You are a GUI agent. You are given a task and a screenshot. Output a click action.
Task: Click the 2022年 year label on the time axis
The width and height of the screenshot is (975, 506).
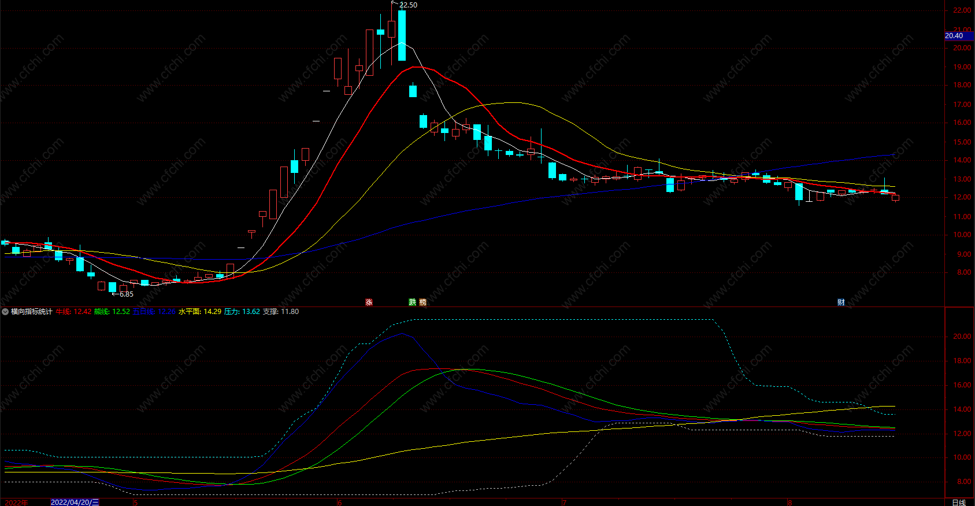[x=16, y=503]
